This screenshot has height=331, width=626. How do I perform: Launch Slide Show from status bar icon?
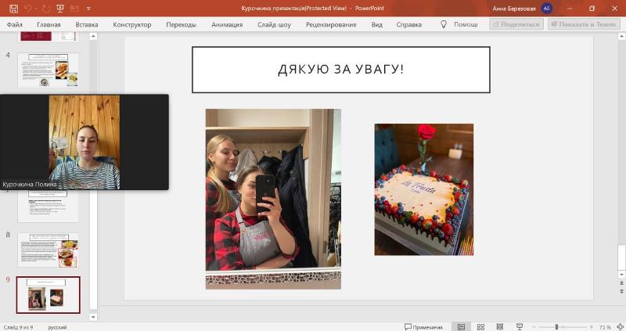pos(519,326)
